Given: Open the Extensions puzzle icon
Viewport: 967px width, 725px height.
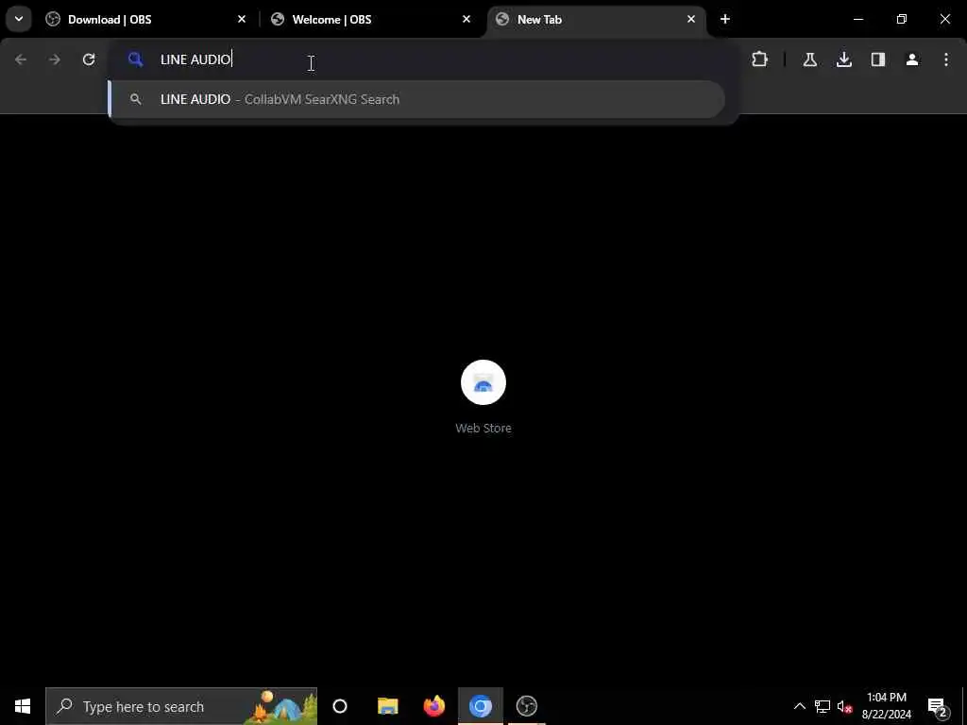Looking at the screenshot, I should coord(760,59).
